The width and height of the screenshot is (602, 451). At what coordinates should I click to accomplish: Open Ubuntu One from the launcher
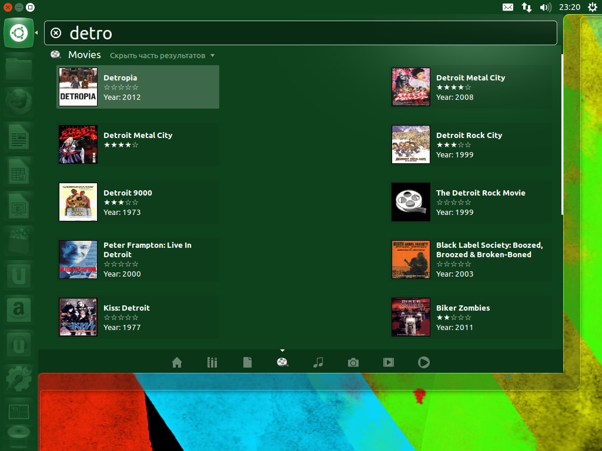point(19,275)
